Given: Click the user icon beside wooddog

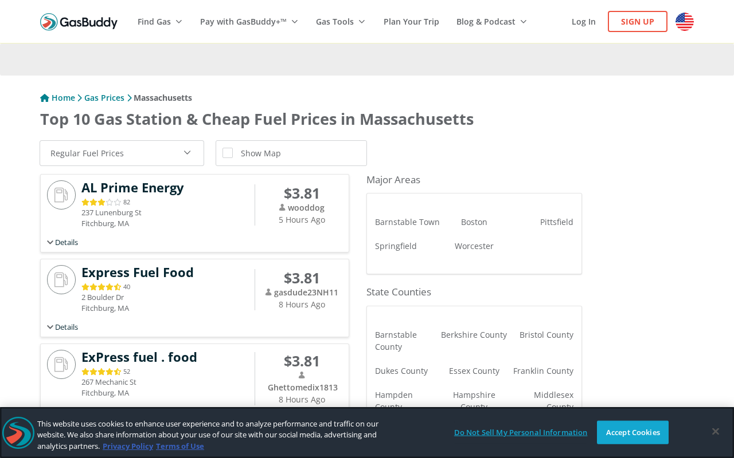Looking at the screenshot, I should tap(282, 207).
